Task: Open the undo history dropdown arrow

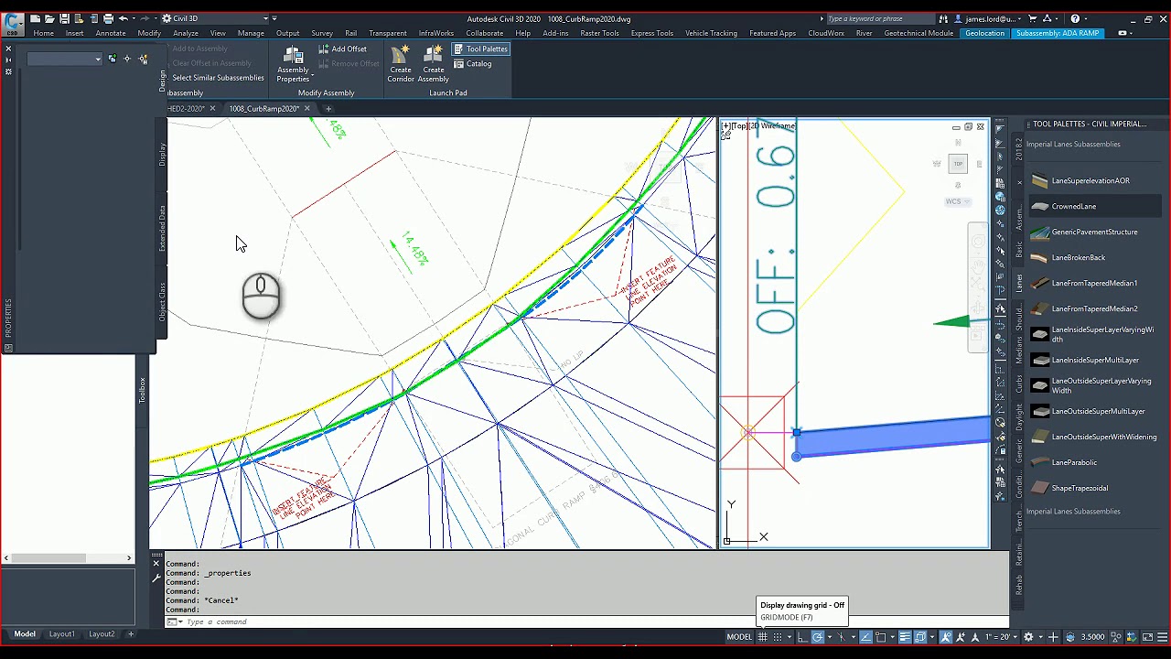Action: (x=133, y=18)
